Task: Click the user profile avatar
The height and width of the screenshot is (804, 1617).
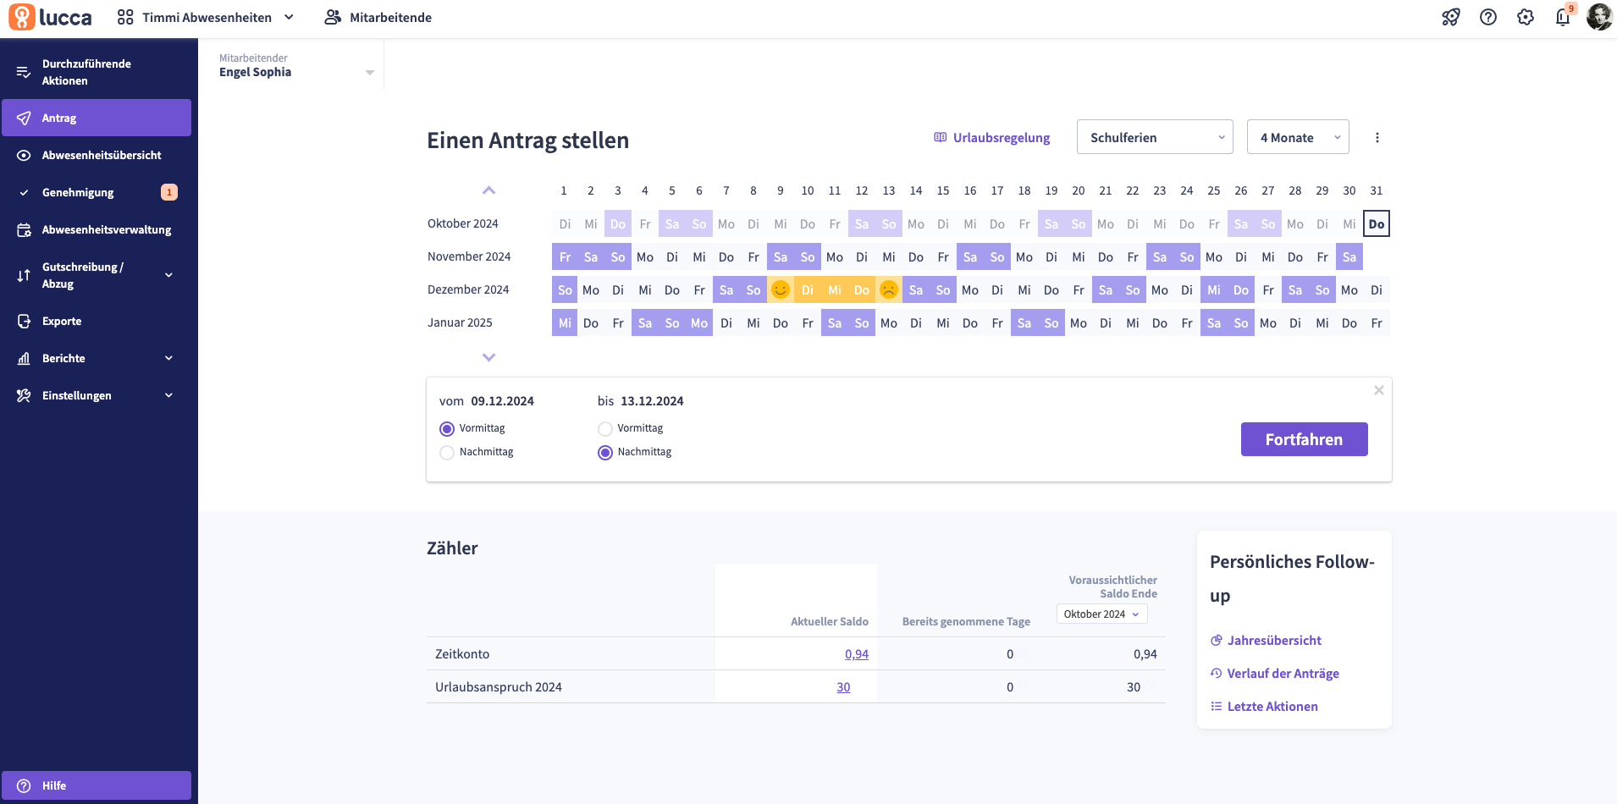Action: [x=1599, y=17]
